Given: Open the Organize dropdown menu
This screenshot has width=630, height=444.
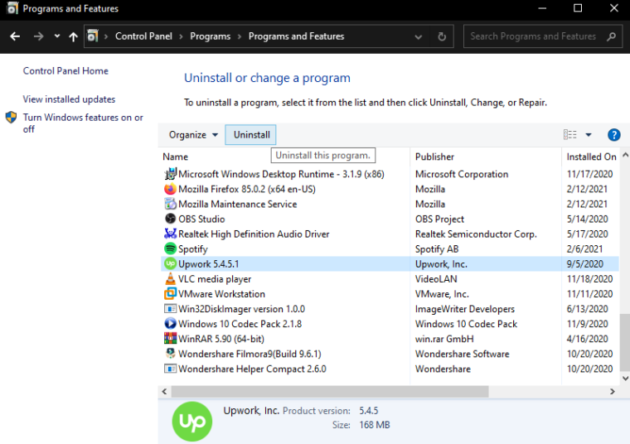Looking at the screenshot, I should [193, 135].
